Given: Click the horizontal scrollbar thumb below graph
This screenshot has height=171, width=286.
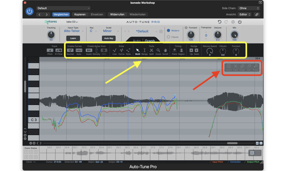Looking at the screenshot, I should pos(232,143).
